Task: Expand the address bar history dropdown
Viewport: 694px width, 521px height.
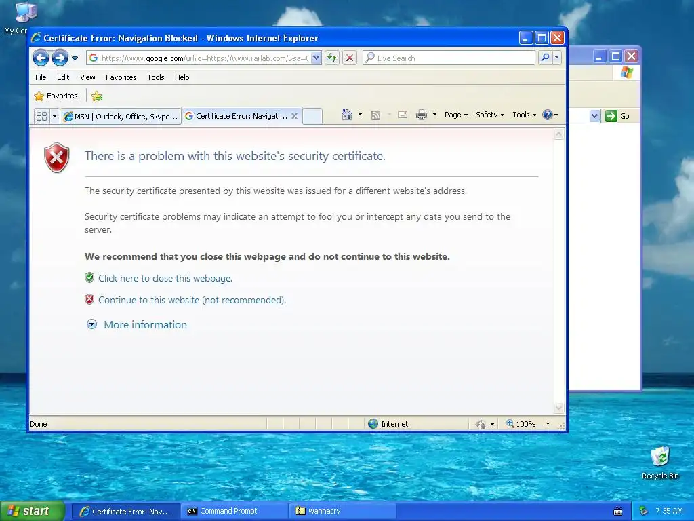Action: pos(316,58)
